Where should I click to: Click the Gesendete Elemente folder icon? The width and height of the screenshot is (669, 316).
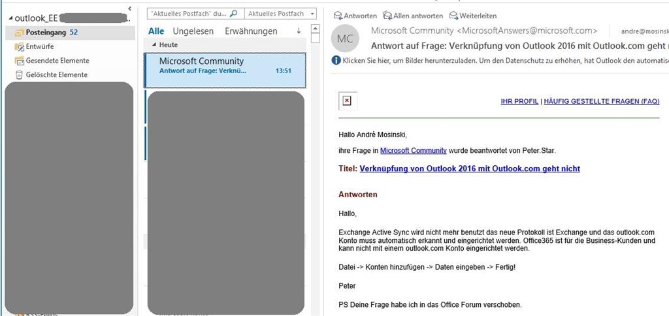pyautogui.click(x=19, y=61)
